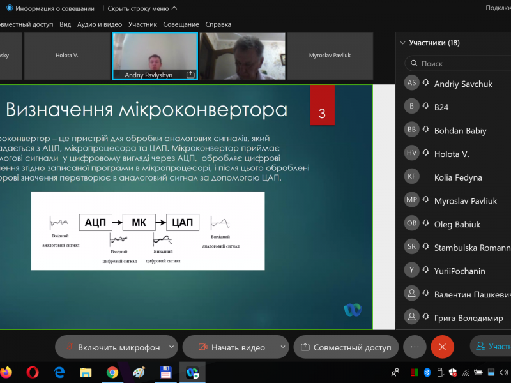Open Google Chrome from the taskbar
The image size is (511, 383).
click(112, 372)
